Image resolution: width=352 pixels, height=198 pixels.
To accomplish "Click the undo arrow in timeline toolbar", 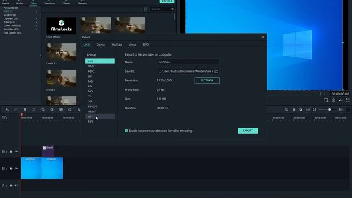I will coord(7,109).
